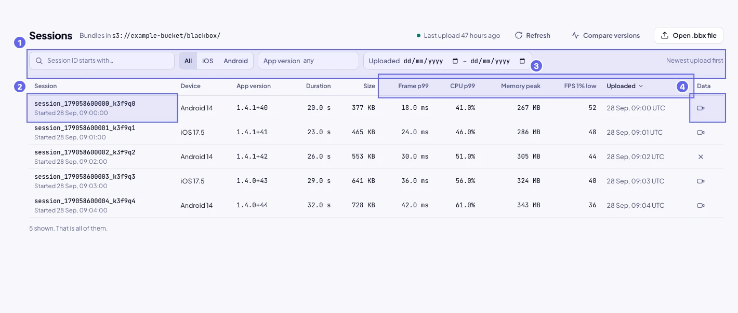Click the 61.0% CPU p99 cell

pos(465,205)
